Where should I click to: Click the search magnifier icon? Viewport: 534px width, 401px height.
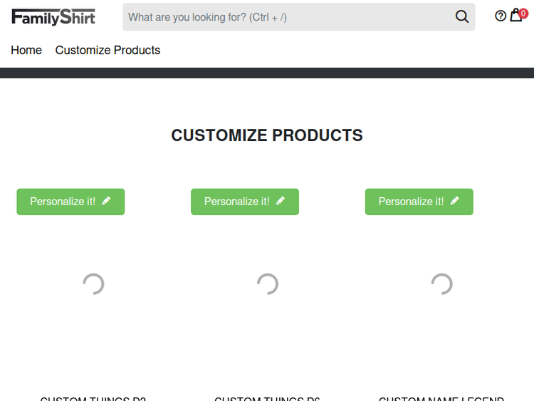(462, 17)
